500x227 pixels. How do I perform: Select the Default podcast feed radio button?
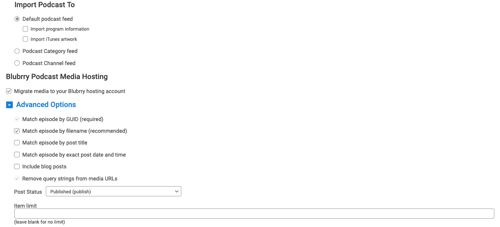coord(17,19)
